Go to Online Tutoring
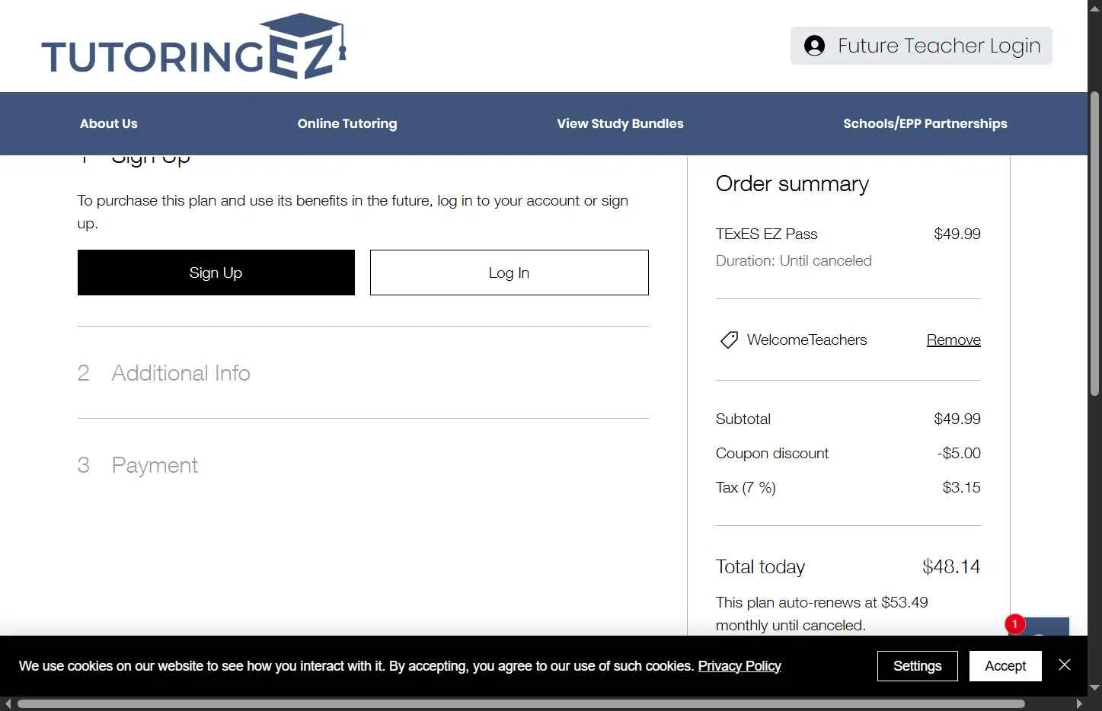 pyautogui.click(x=347, y=123)
